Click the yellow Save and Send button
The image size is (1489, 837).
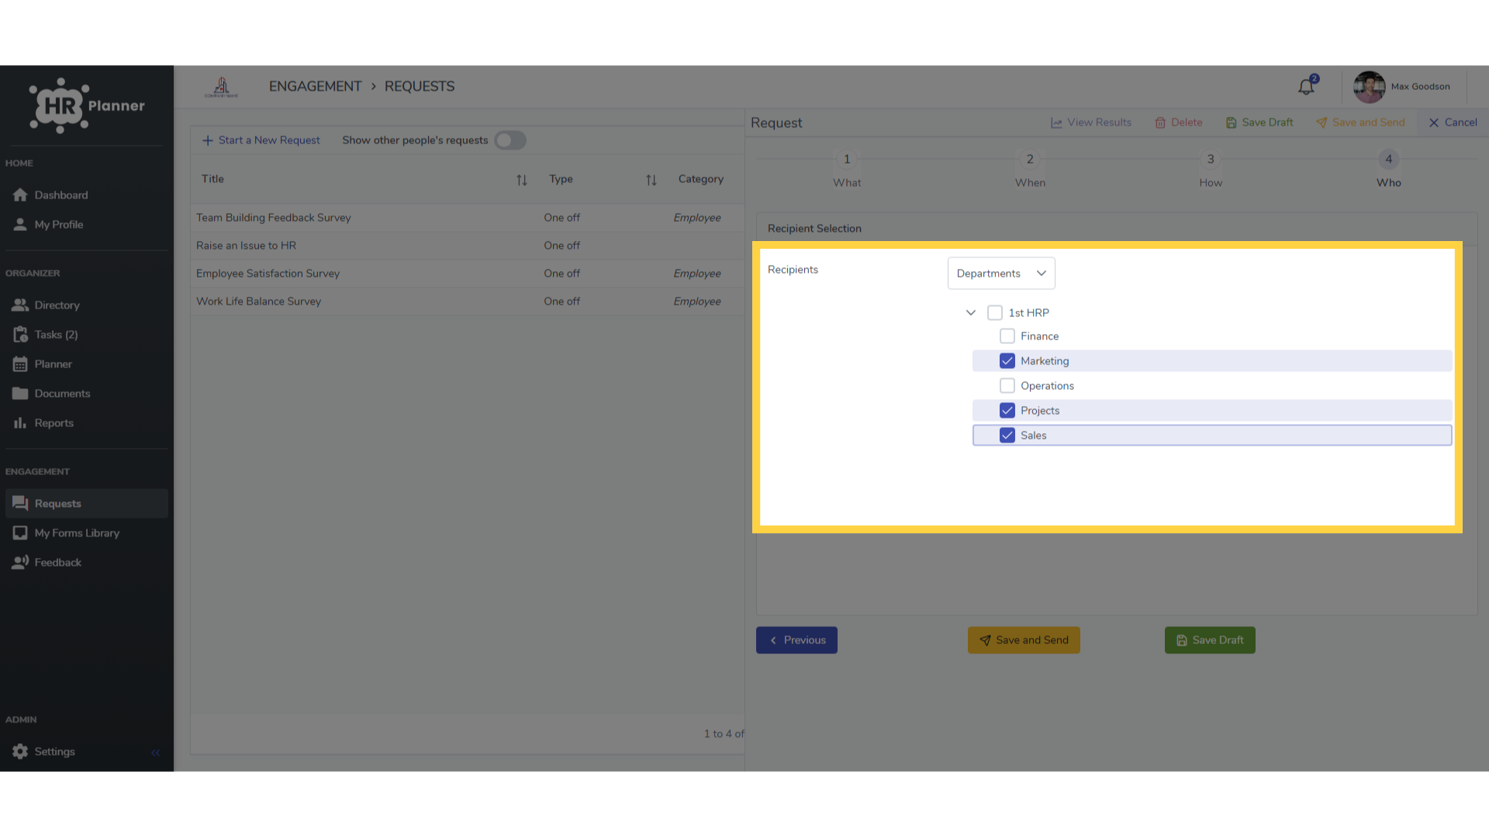1024,640
